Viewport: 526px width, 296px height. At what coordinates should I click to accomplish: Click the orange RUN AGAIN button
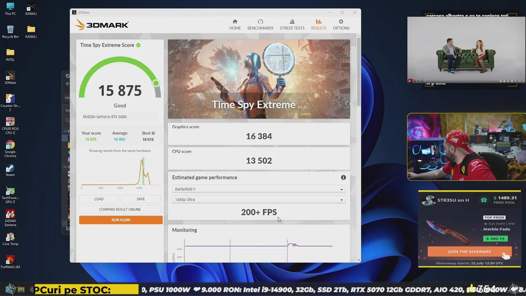click(121, 220)
